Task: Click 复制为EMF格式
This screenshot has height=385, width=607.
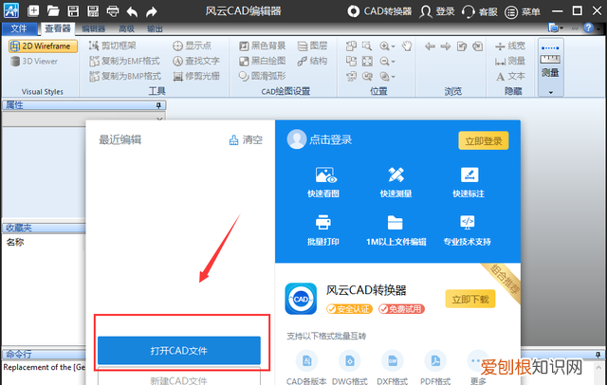Action: [x=124, y=61]
